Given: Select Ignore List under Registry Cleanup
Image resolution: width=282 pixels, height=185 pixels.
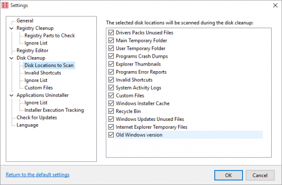Looking at the screenshot, I should click(36, 43).
